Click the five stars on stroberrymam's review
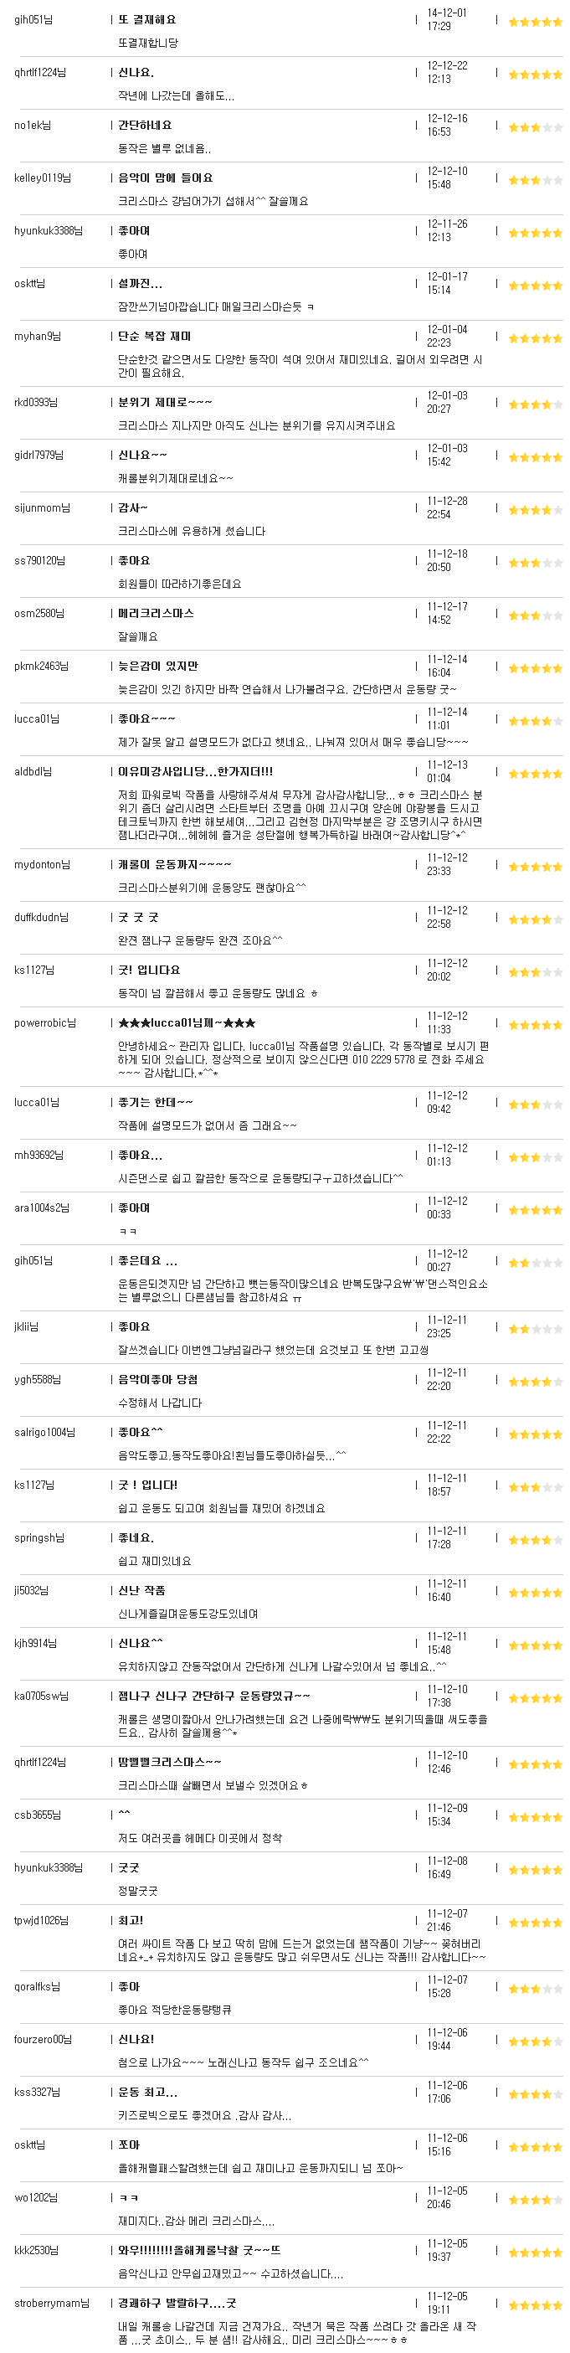This screenshot has width=570, height=2353. click(534, 2305)
